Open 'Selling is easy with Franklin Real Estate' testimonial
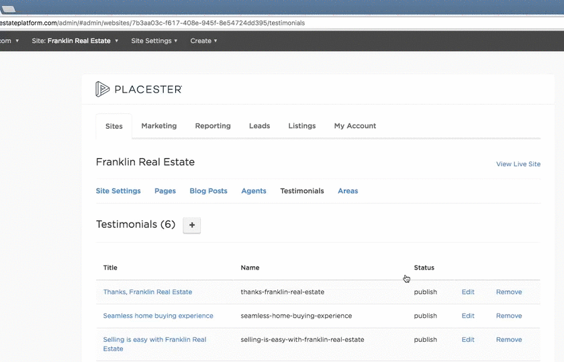 (x=154, y=344)
